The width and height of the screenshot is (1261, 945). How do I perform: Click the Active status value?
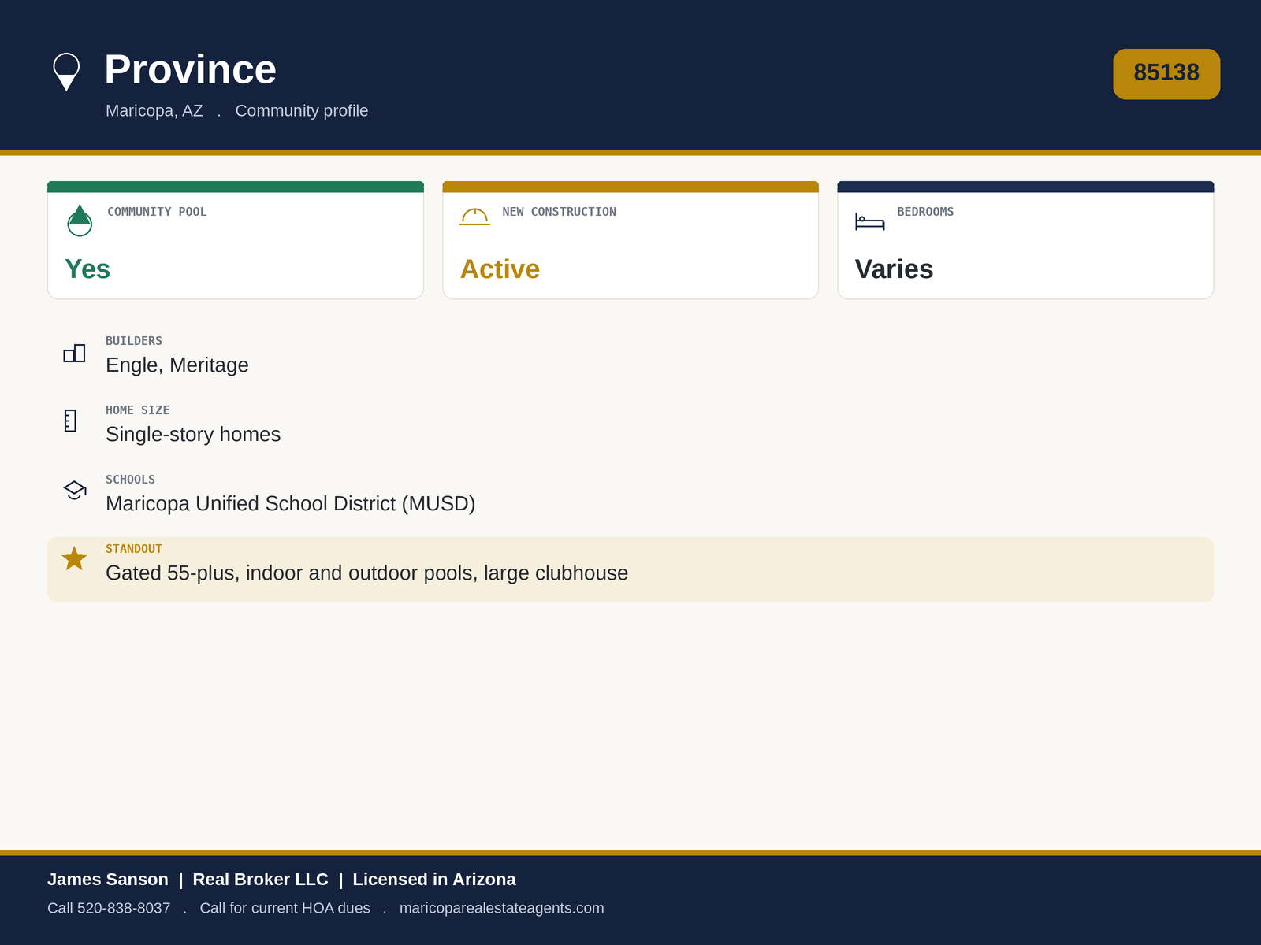500,269
